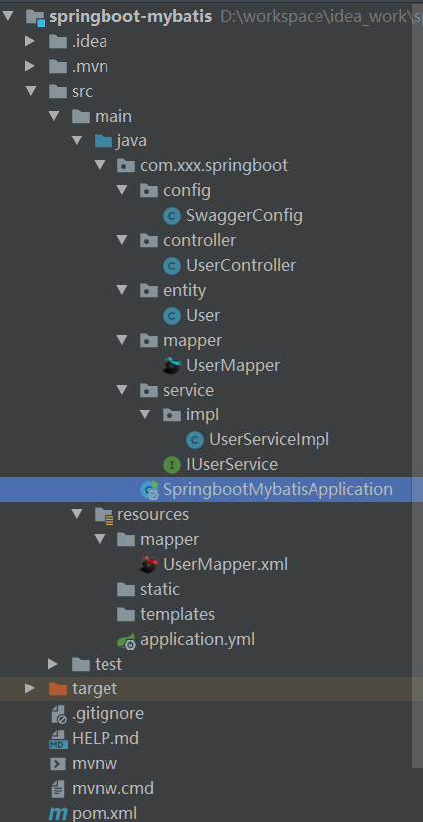Select the UserController class
This screenshot has height=822, width=423.
click(241, 266)
